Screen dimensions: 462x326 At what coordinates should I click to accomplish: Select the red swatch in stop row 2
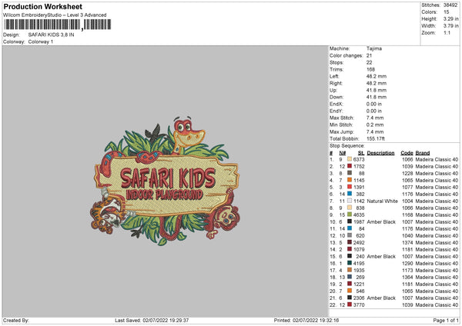[350, 166]
